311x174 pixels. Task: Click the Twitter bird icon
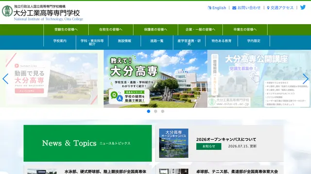pyautogui.click(x=303, y=8)
